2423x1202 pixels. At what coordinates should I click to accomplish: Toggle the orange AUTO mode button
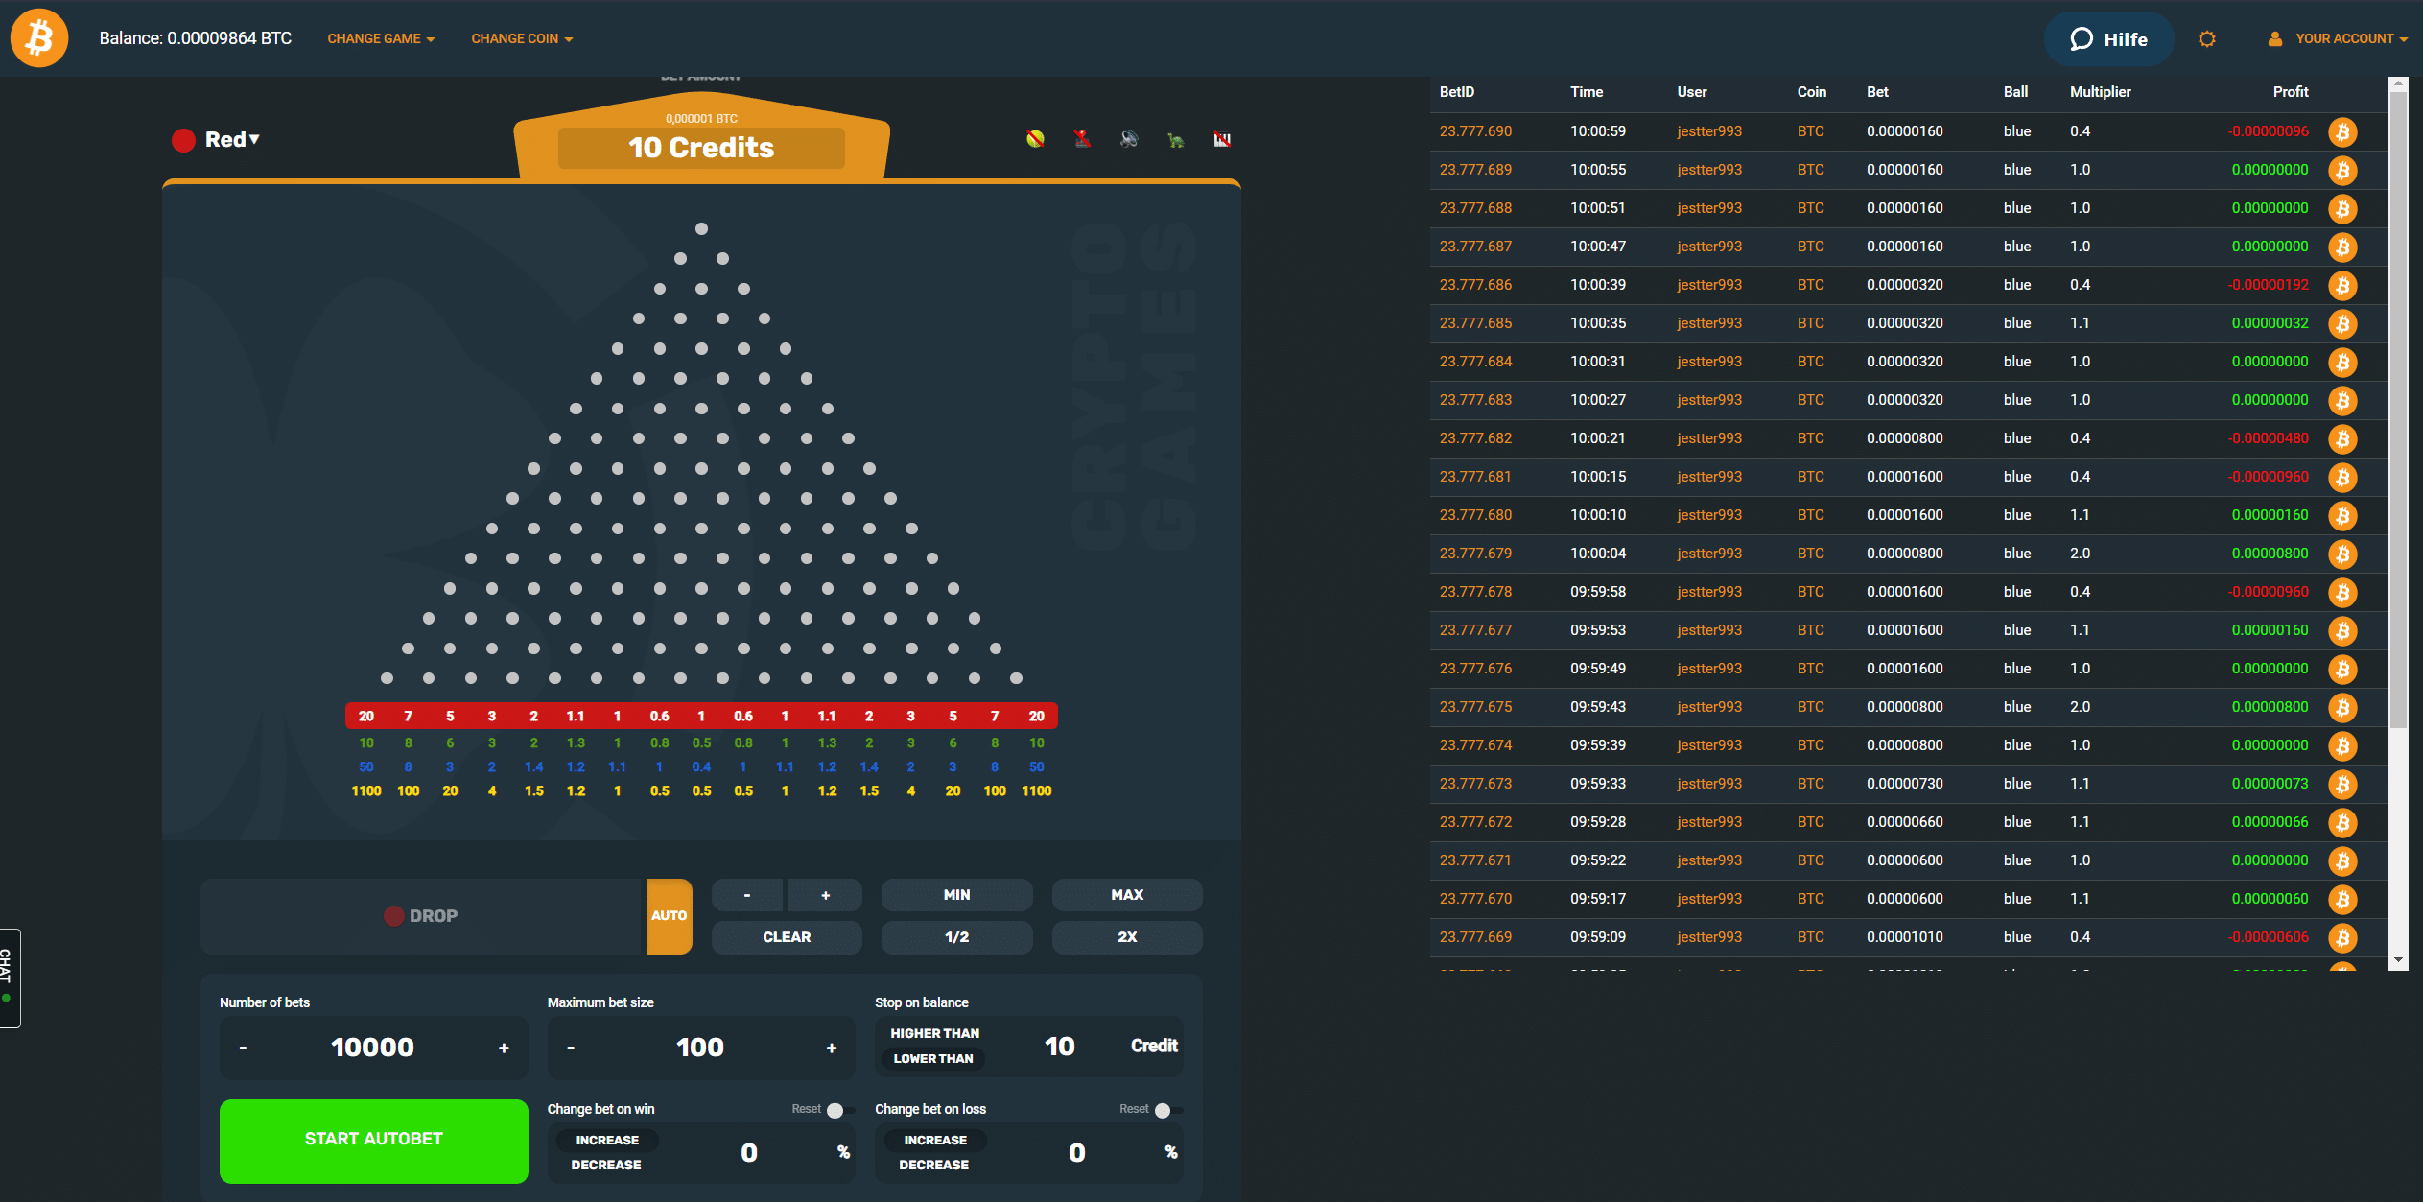(669, 916)
